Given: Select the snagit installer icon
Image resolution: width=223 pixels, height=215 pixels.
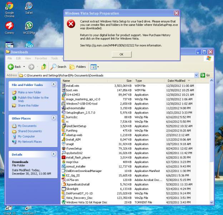Looking at the screenshot, I should click(x=64, y=144).
